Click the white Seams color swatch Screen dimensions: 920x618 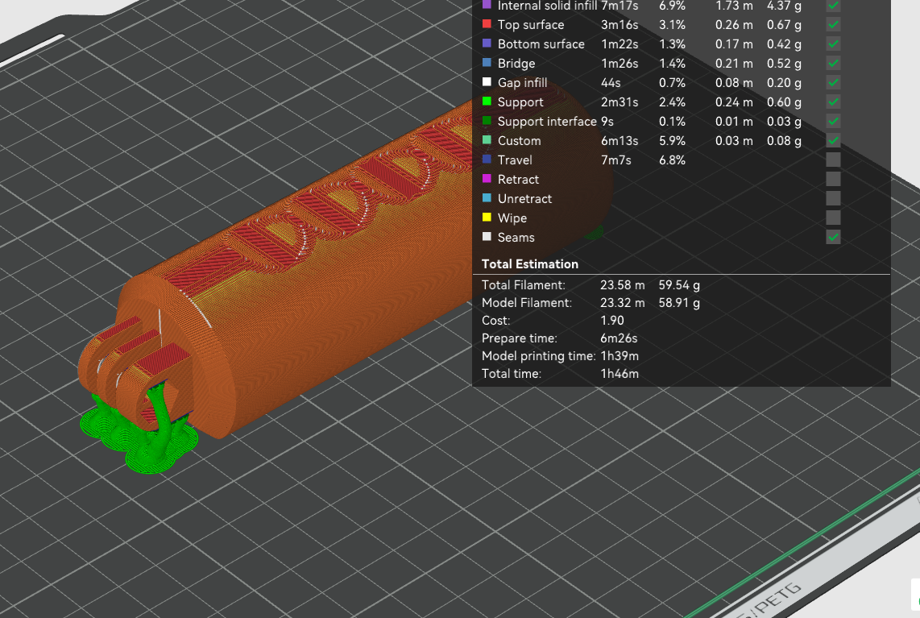pos(487,237)
